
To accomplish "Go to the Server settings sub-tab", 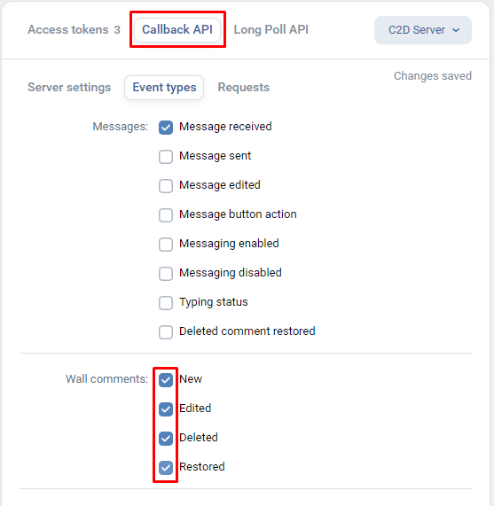I will click(x=69, y=88).
